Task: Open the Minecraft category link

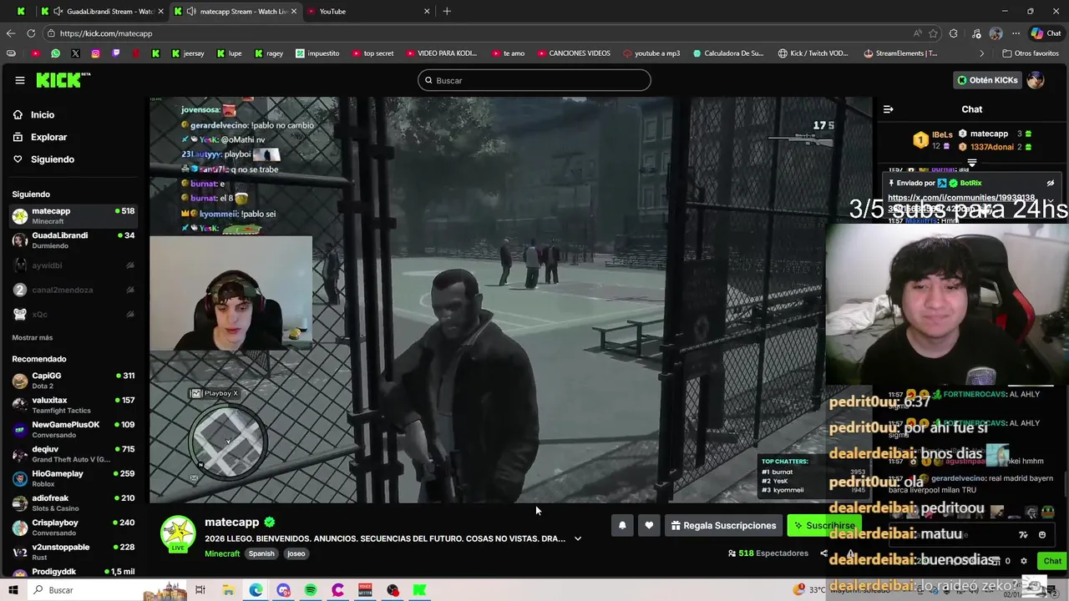Action: click(x=222, y=553)
